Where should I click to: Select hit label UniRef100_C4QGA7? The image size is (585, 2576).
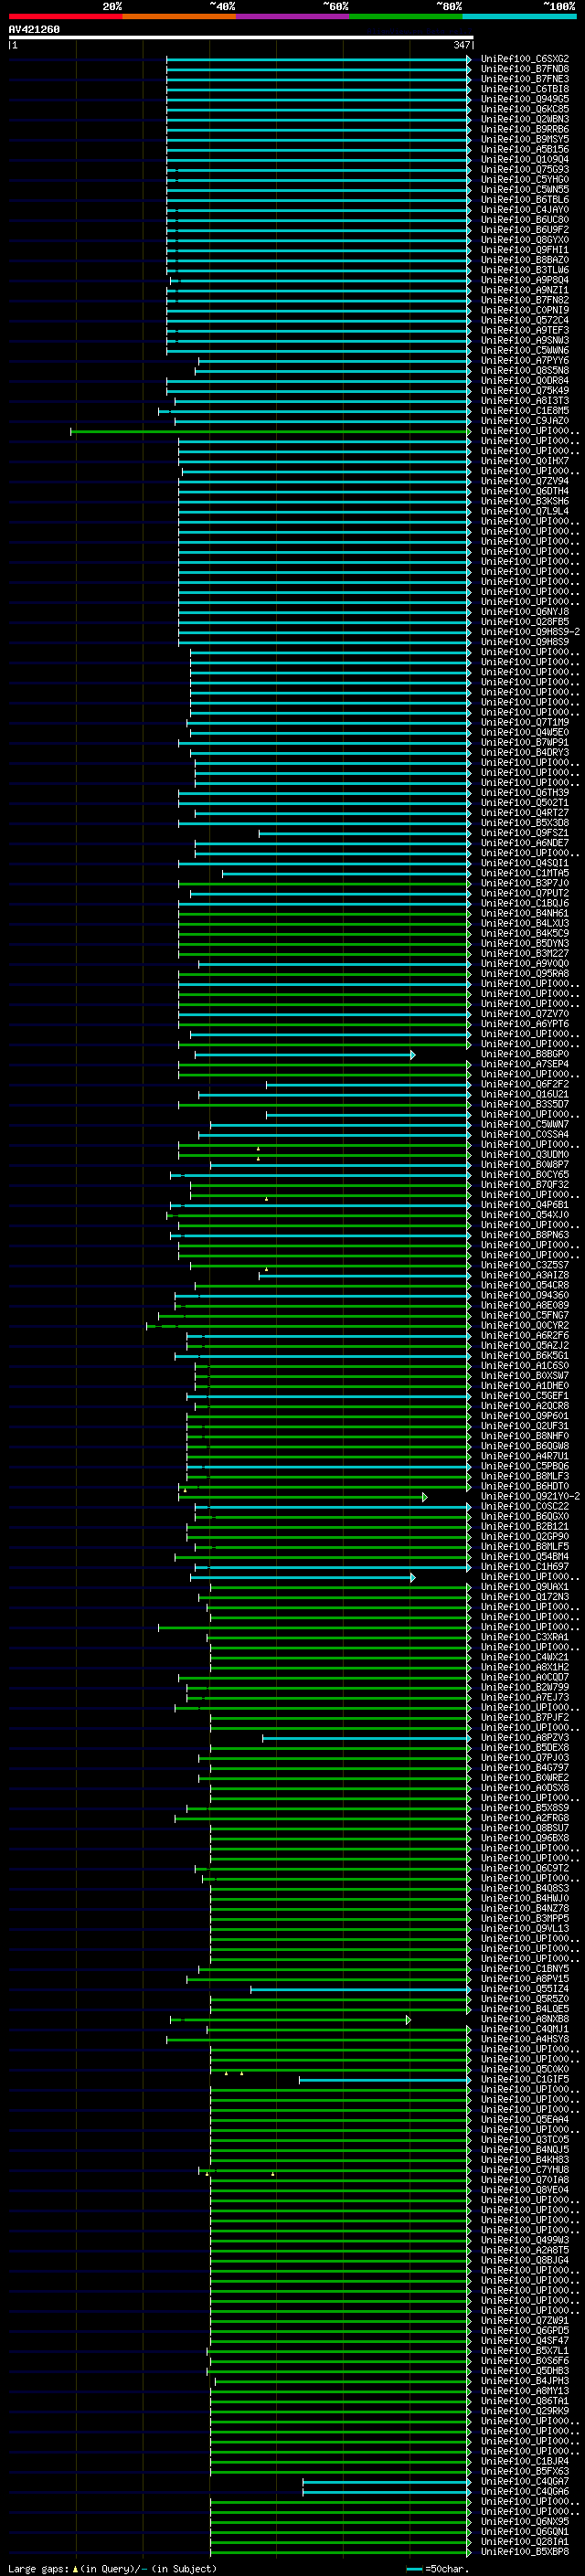524,2481
